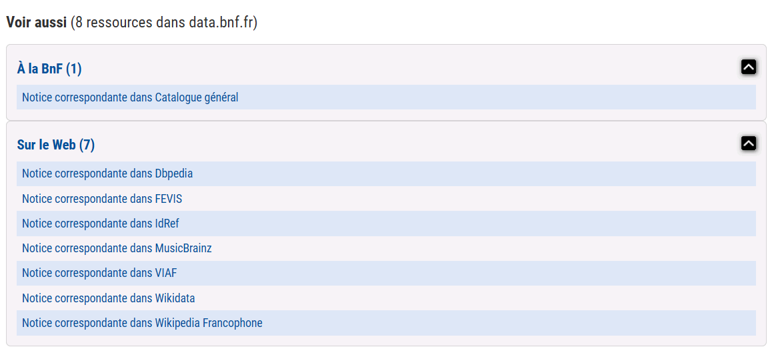Open the Wikipedia Francophone notice
The image size is (770, 351).
(142, 323)
